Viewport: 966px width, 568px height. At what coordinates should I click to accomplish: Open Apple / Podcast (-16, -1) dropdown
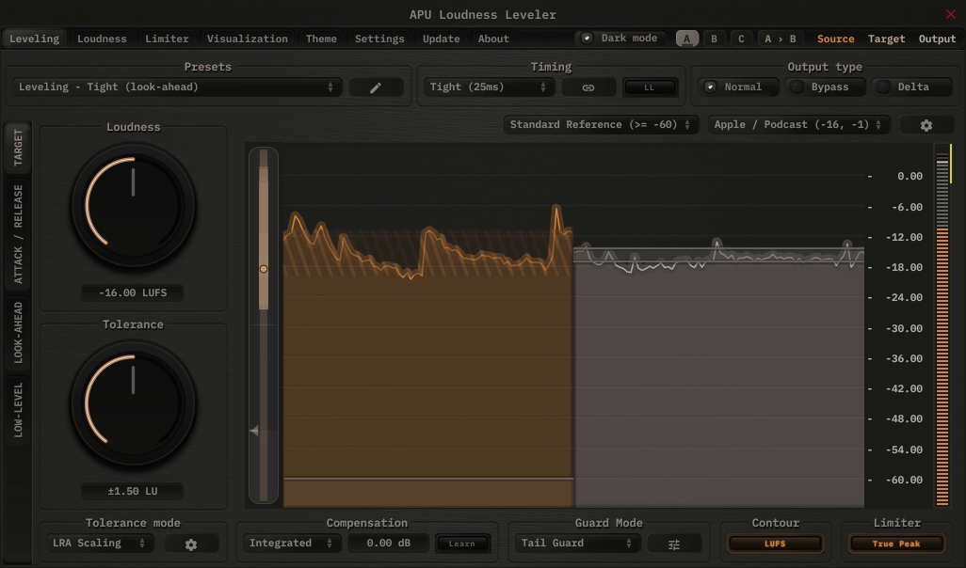(797, 125)
